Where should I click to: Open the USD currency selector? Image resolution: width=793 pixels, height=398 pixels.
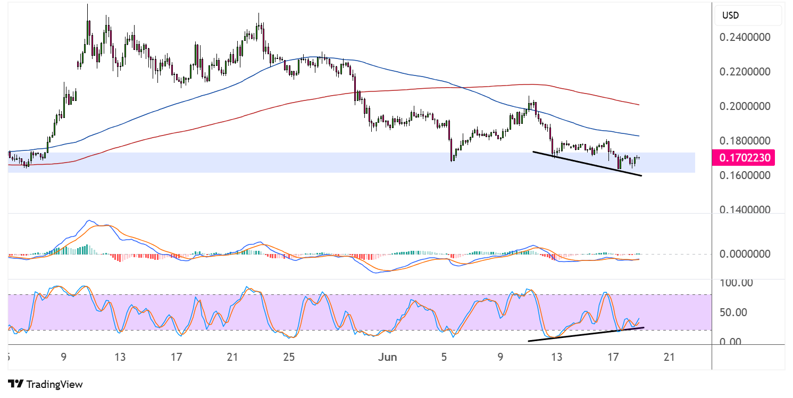[x=748, y=15]
